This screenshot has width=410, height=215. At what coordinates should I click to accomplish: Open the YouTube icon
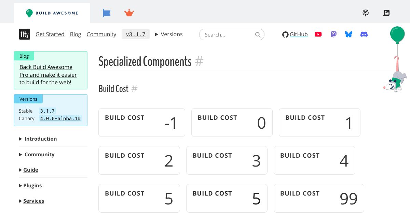[x=318, y=34]
